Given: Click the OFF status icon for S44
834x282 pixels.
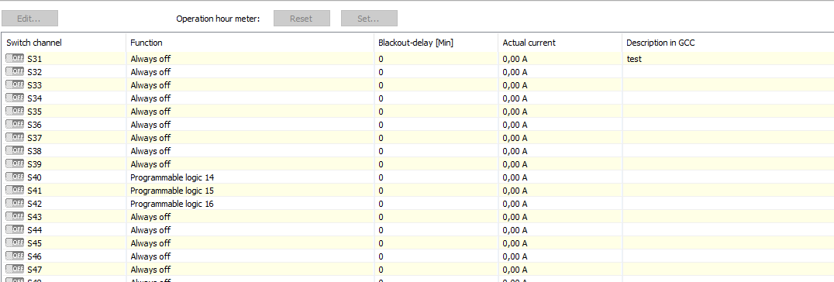Looking at the screenshot, I should [x=15, y=230].
